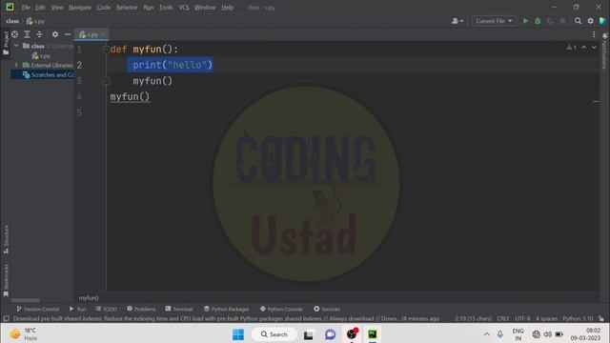Open the Current File run configuration dropdown
The image size is (610, 343).
coord(494,21)
